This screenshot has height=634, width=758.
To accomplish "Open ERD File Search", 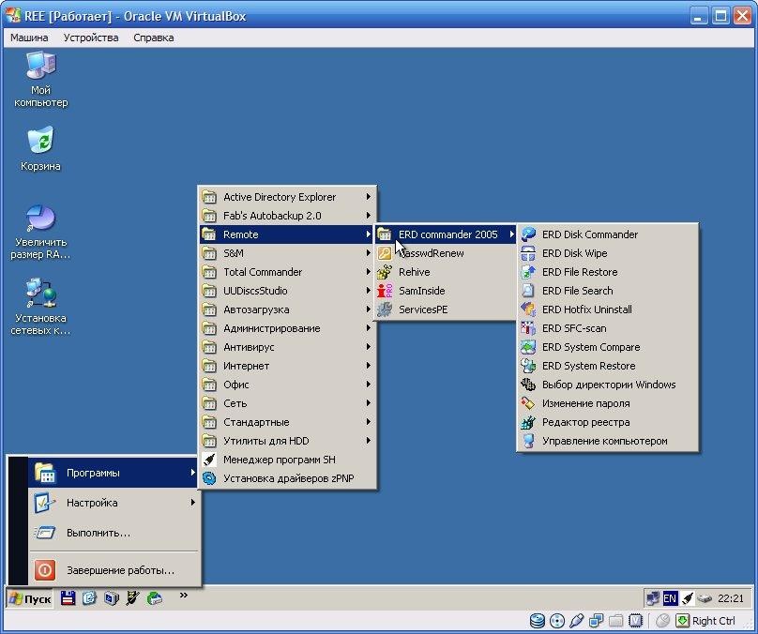I will pos(607,291).
